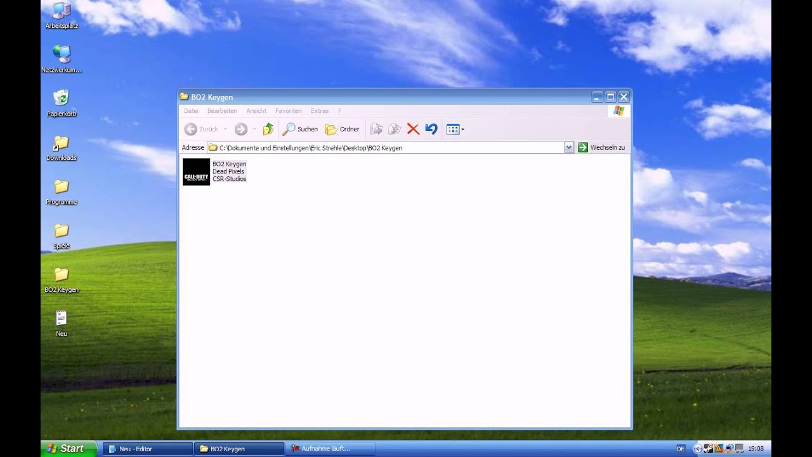
Task: Open the Bearbeiten menu
Action: click(x=222, y=111)
